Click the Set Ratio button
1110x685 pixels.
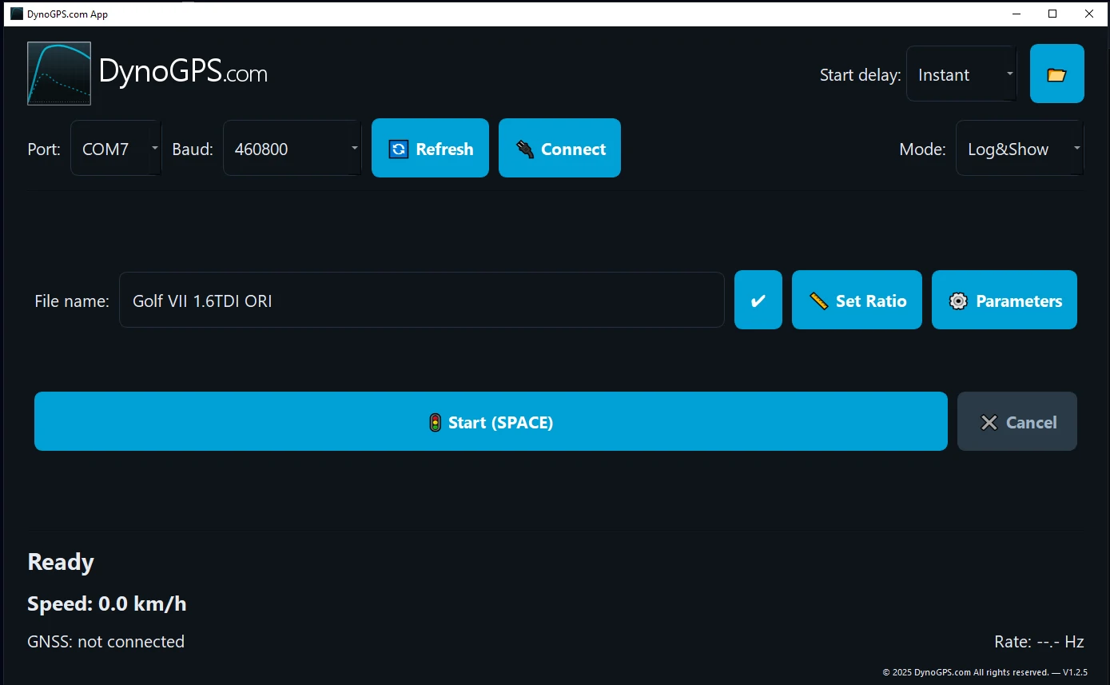[x=857, y=300]
